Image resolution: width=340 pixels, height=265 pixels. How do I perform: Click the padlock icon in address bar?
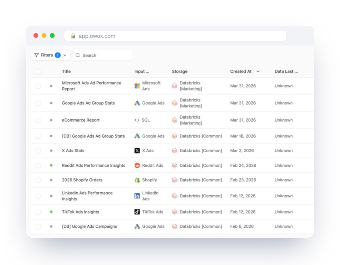73,36
